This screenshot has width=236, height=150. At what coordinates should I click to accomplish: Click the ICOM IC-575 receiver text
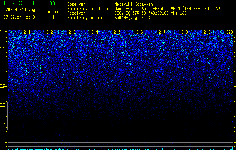coord(150,13)
